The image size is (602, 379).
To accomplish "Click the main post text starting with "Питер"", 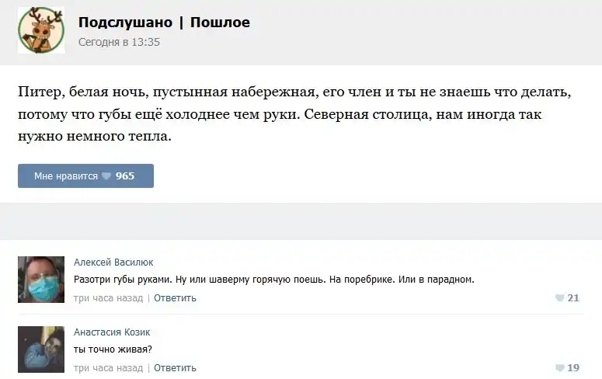I will click(294, 114).
